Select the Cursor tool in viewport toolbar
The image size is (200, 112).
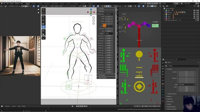43,13
